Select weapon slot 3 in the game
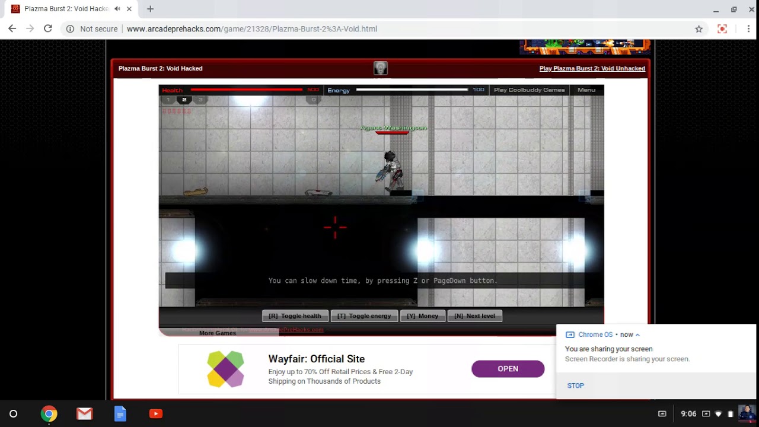Image resolution: width=759 pixels, height=427 pixels. coord(200,100)
